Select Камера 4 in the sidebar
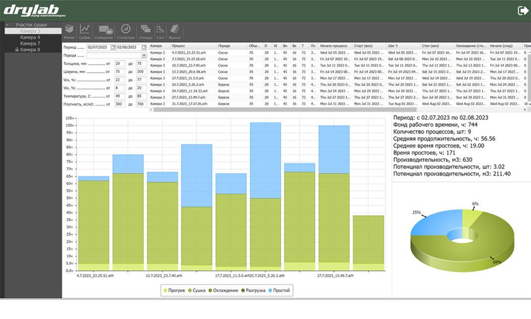Screen dimensions: 531x319 point(31,37)
